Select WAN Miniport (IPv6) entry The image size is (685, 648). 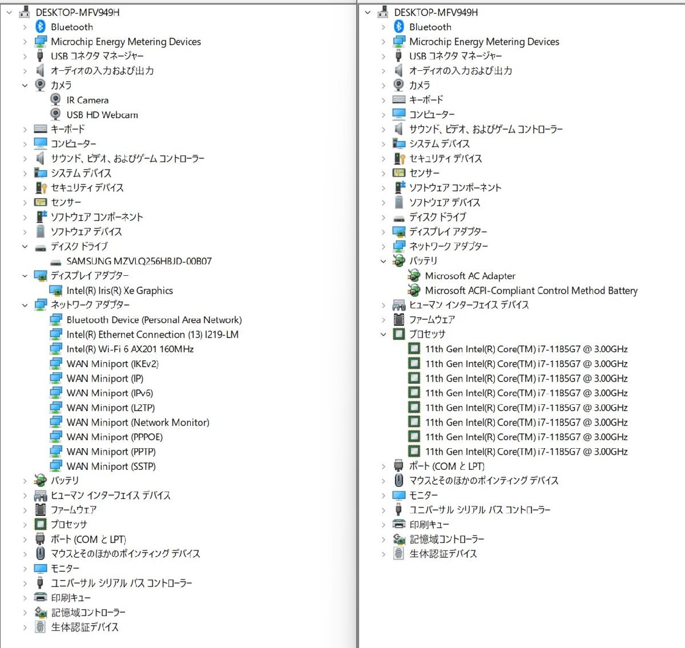pyautogui.click(x=110, y=393)
